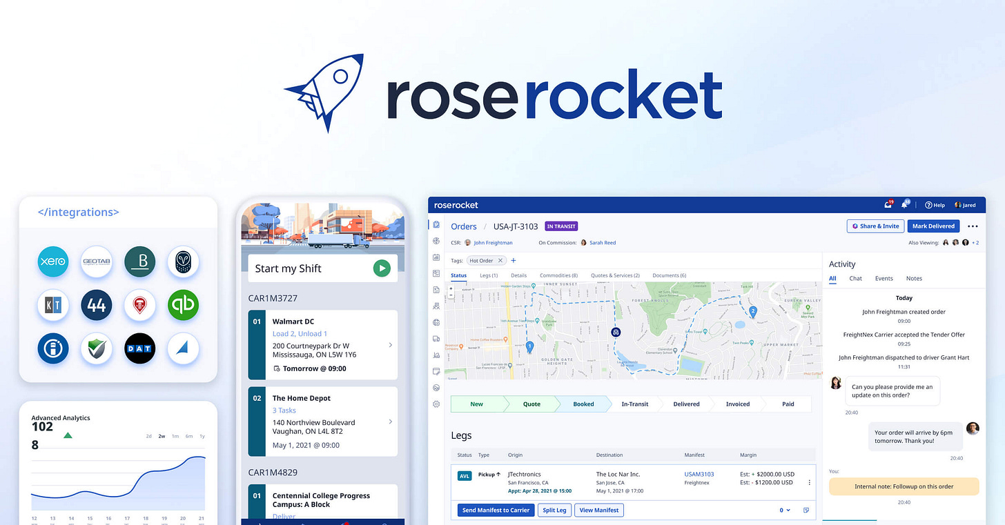Open the Help link in the top bar

click(x=934, y=205)
